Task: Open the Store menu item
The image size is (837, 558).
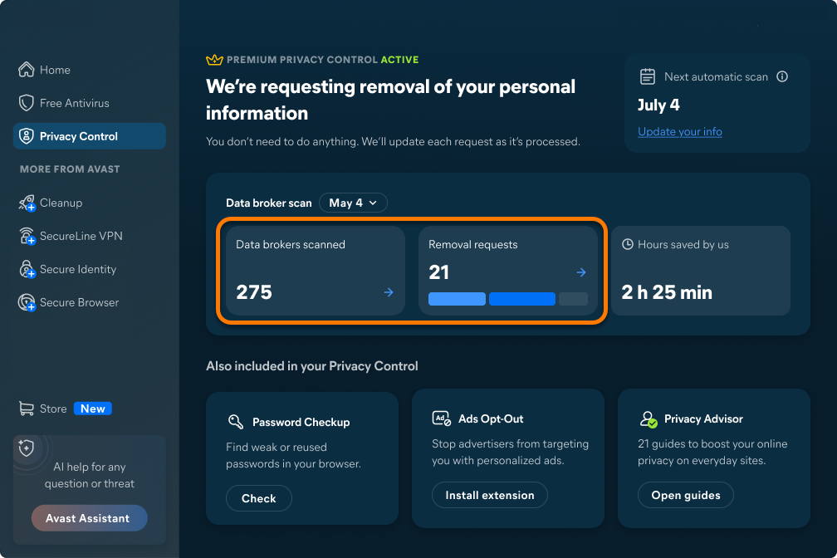Action: point(53,409)
